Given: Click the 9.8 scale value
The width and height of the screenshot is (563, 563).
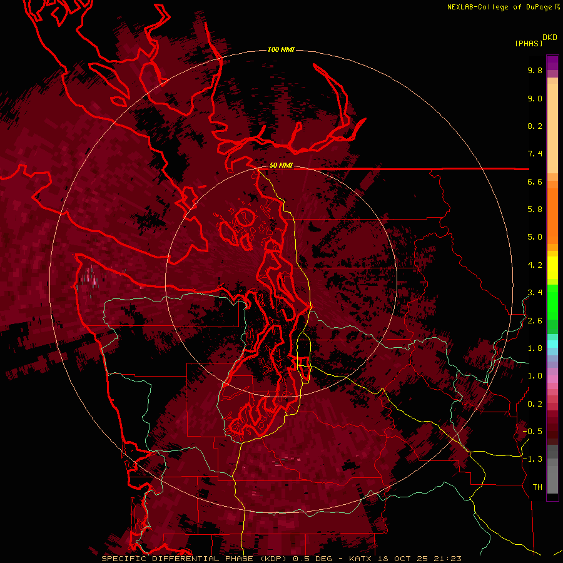Looking at the screenshot, I should [x=535, y=70].
